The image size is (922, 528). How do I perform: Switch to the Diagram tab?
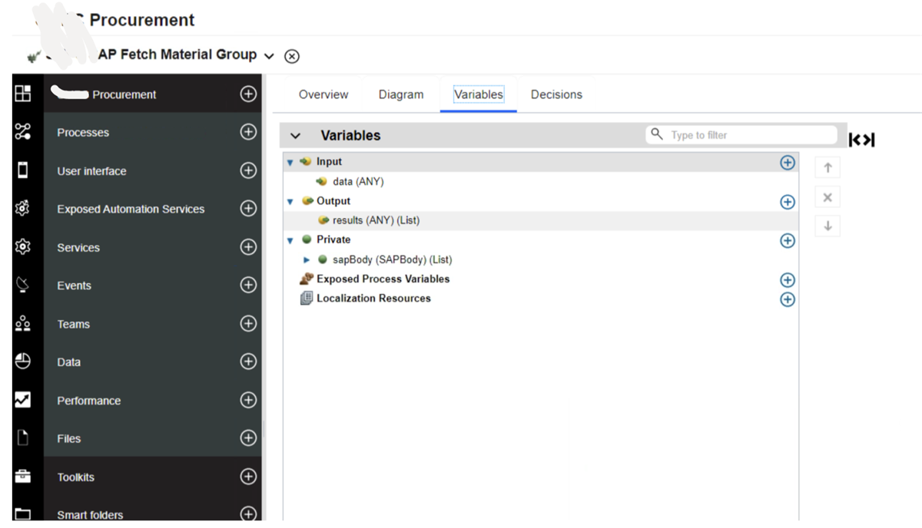pyautogui.click(x=400, y=94)
